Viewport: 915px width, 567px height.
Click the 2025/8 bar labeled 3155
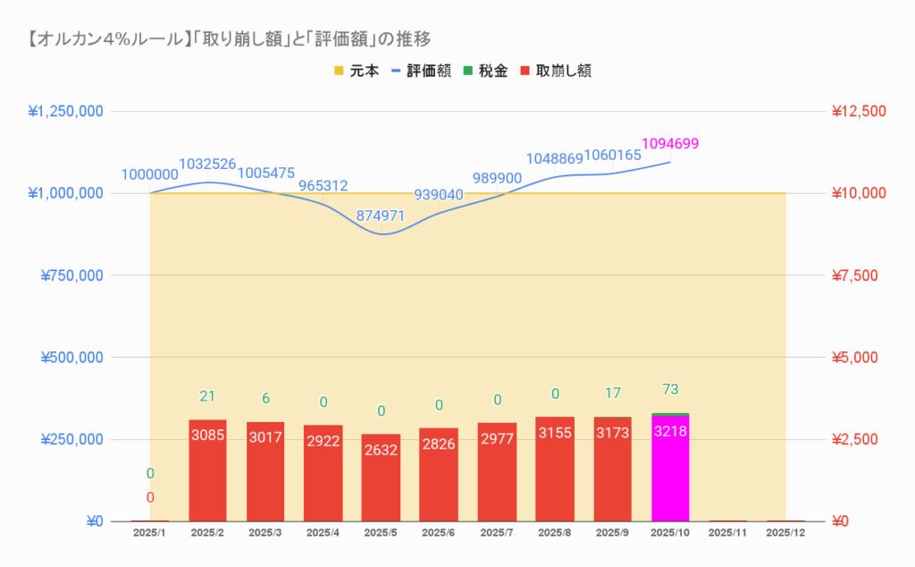click(x=555, y=472)
